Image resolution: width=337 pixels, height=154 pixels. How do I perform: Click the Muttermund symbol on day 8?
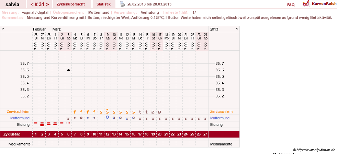coord(81,118)
